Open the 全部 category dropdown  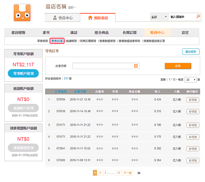click(159, 17)
